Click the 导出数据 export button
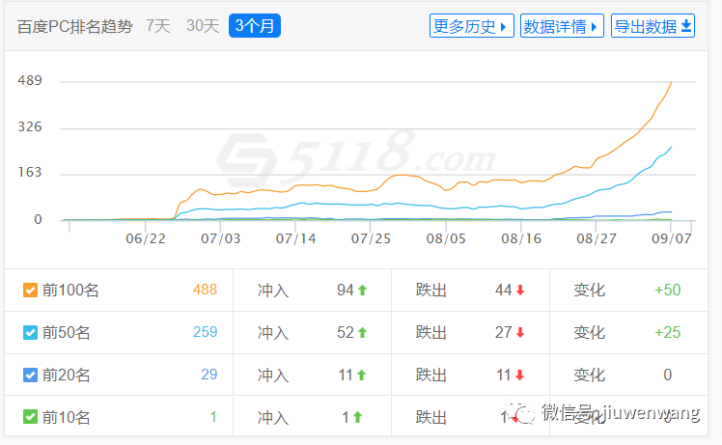 (x=653, y=26)
